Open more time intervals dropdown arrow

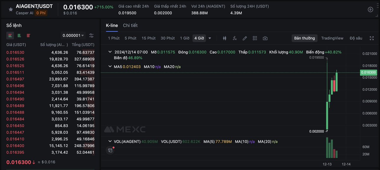click(210, 38)
